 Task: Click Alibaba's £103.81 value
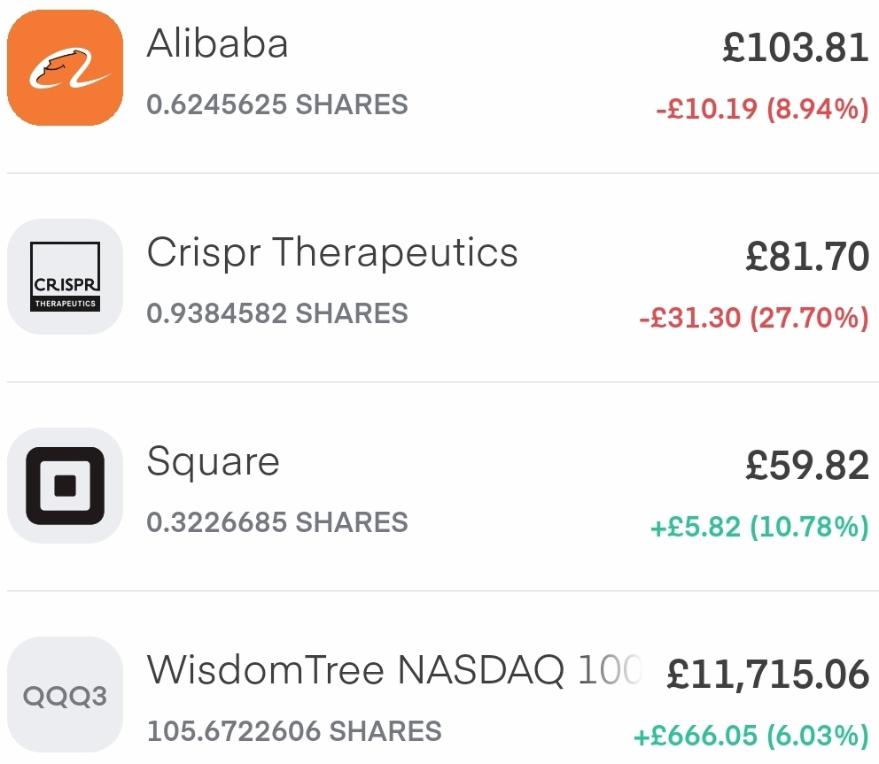(x=795, y=47)
